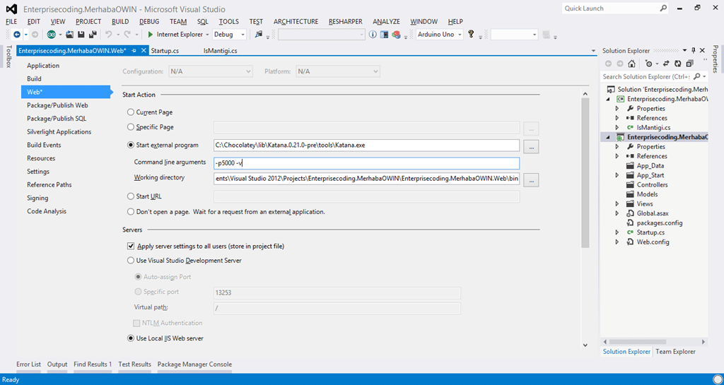Click the Collapse All icon in Solution Explorer
724x385 pixels.
pos(690,64)
